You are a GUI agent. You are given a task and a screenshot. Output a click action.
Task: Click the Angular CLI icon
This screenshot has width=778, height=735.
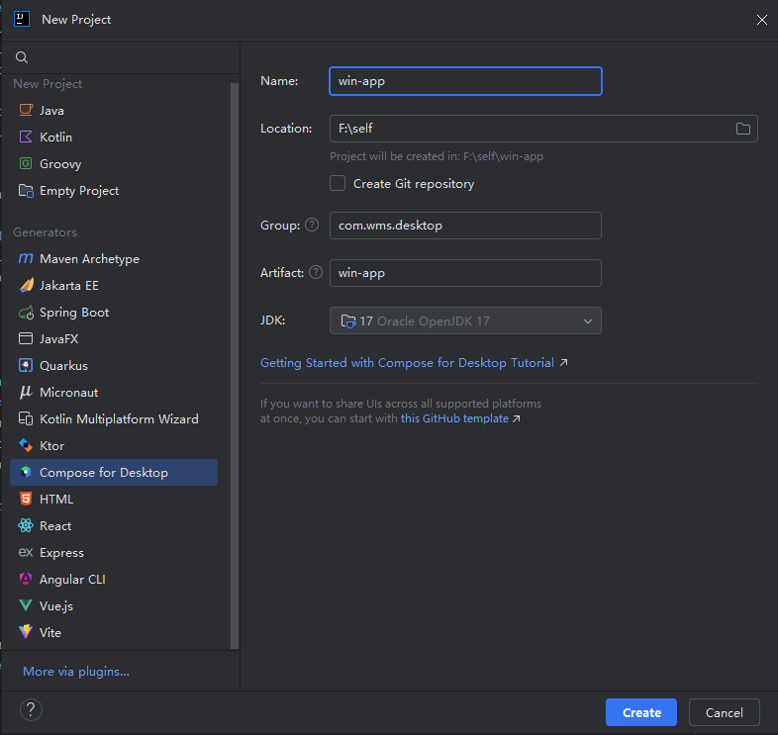pos(26,580)
